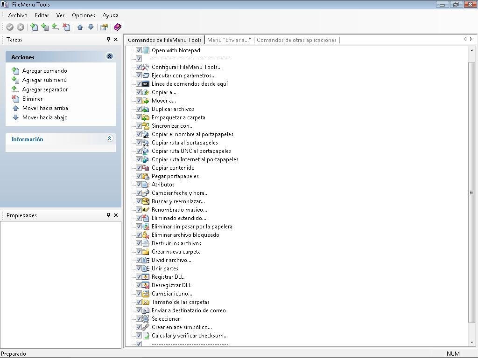
Task: Uncheck the Open with Notepad checkbox
Action: (139, 50)
